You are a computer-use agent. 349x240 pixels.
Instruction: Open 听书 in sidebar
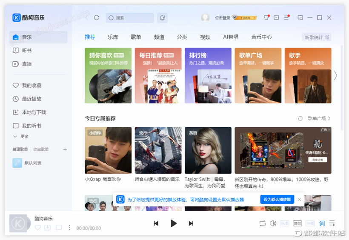38,51
